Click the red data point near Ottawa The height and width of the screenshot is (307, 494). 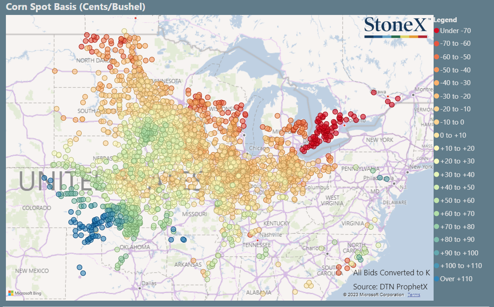[x=374, y=92]
